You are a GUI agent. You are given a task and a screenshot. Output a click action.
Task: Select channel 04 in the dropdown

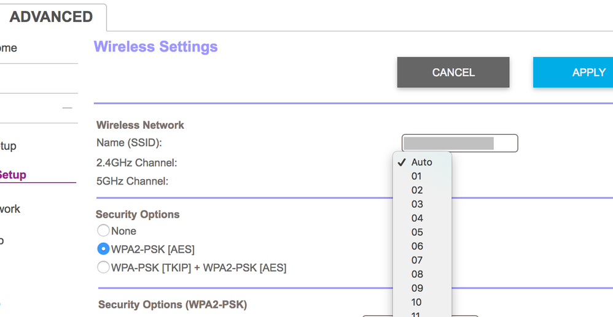point(417,218)
